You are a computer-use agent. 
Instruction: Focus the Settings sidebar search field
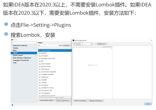click(x=24, y=43)
